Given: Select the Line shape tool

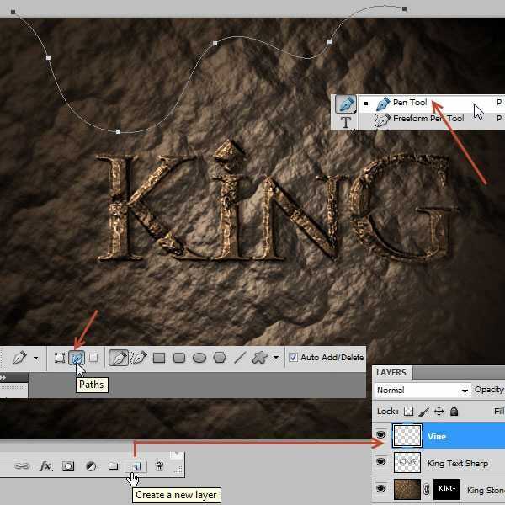Looking at the screenshot, I should click(x=240, y=358).
